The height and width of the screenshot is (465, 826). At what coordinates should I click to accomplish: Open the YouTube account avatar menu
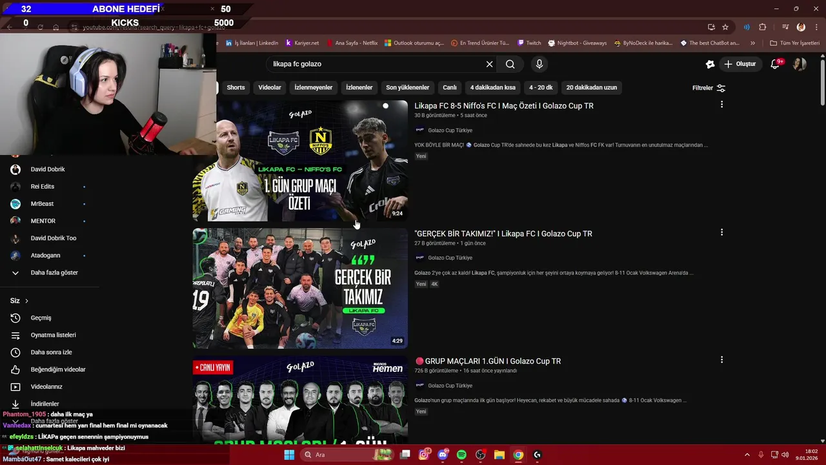point(800,64)
